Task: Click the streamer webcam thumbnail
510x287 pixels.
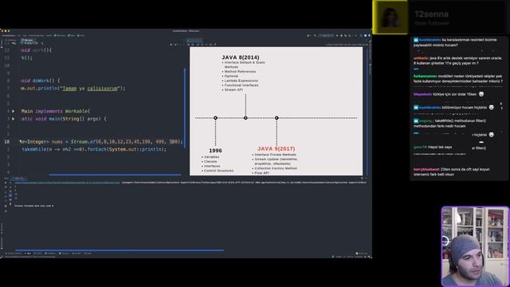Action: click(475, 246)
